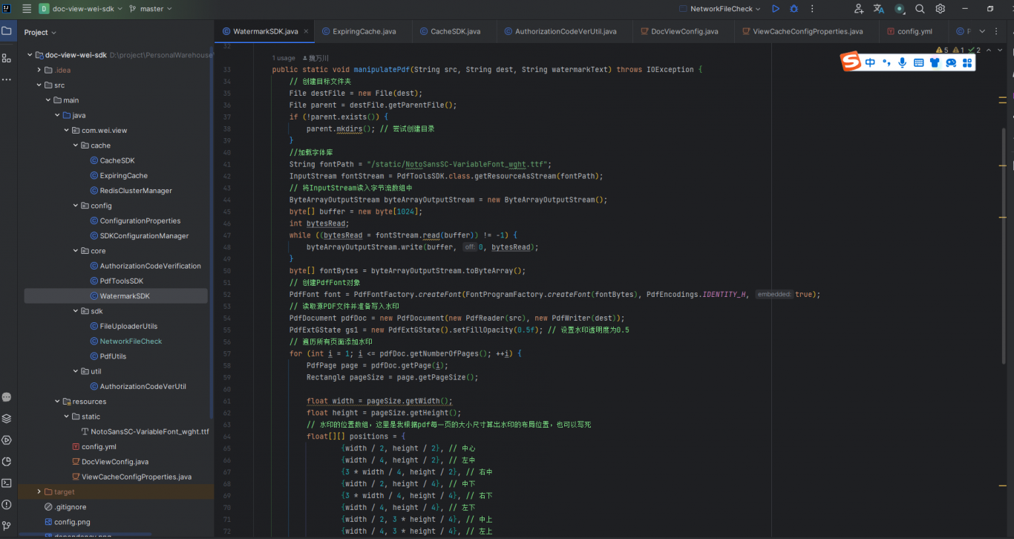Open the layers stack tool window icon
Screen dimensions: 1014x539
point(7,418)
